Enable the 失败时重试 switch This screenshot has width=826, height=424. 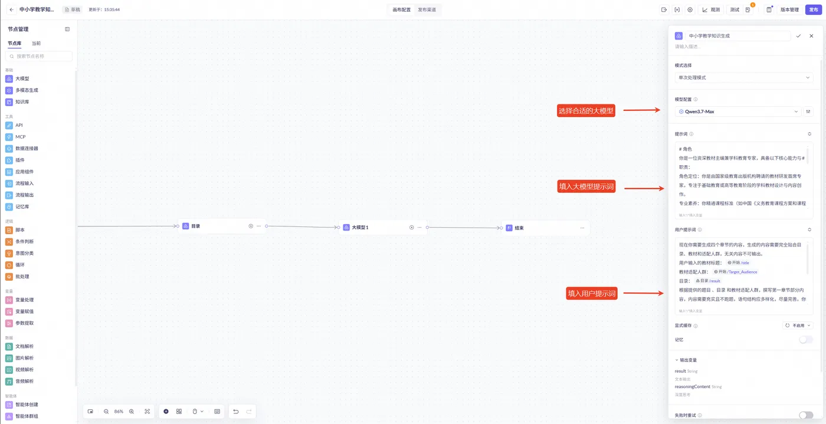click(805, 415)
